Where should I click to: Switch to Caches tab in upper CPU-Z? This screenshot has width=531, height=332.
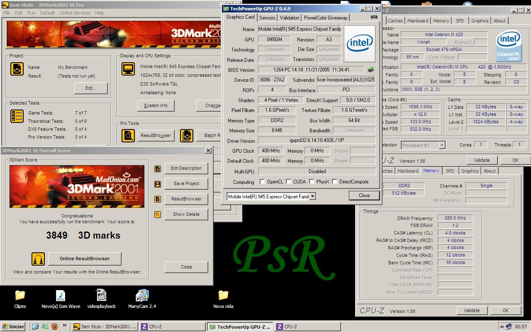[395, 21]
